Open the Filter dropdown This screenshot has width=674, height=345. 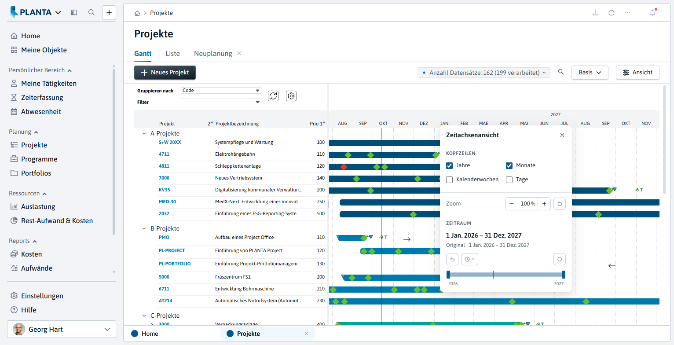pyautogui.click(x=221, y=102)
